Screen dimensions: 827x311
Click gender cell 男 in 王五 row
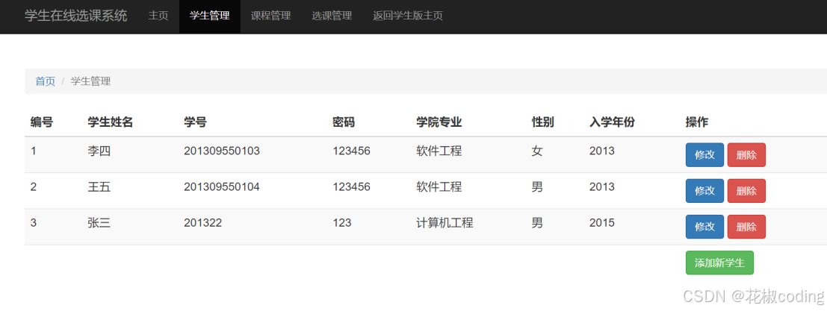[x=537, y=187]
